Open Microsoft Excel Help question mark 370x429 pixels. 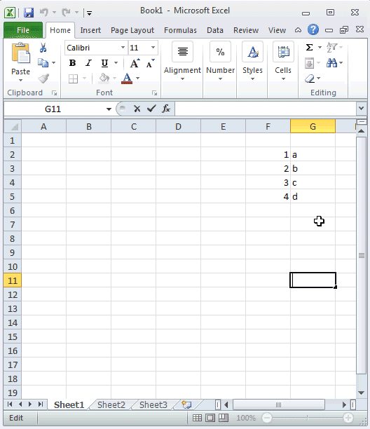point(313,29)
